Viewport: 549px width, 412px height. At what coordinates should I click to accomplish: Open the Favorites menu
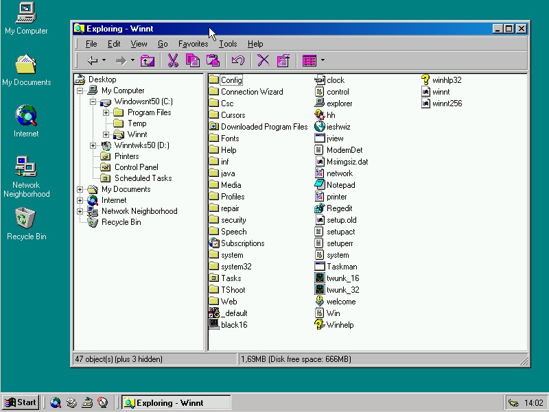(193, 44)
